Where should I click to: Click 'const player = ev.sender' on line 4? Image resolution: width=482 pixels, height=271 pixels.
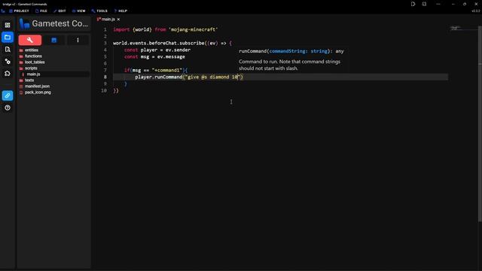[157, 50]
